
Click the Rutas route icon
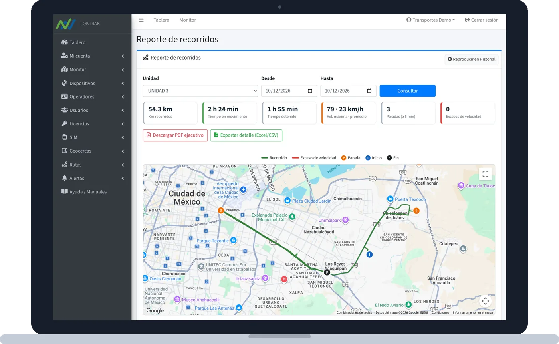[65, 165]
